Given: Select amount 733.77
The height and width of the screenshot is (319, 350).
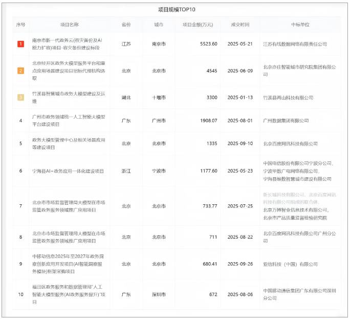Looking at the screenshot, I should 210,206.
